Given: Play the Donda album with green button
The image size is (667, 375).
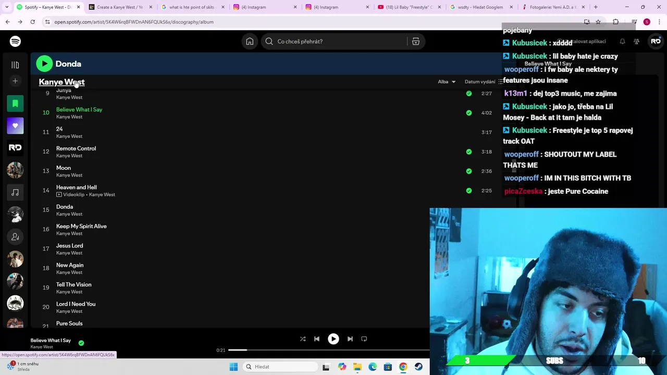Looking at the screenshot, I should pyautogui.click(x=44, y=64).
